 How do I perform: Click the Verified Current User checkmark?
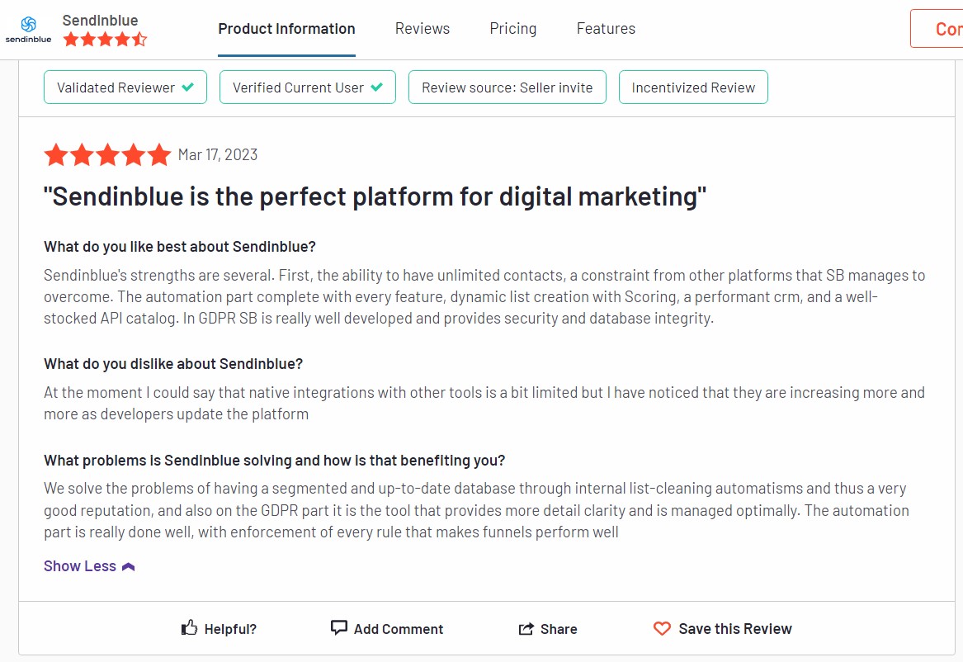click(x=377, y=87)
